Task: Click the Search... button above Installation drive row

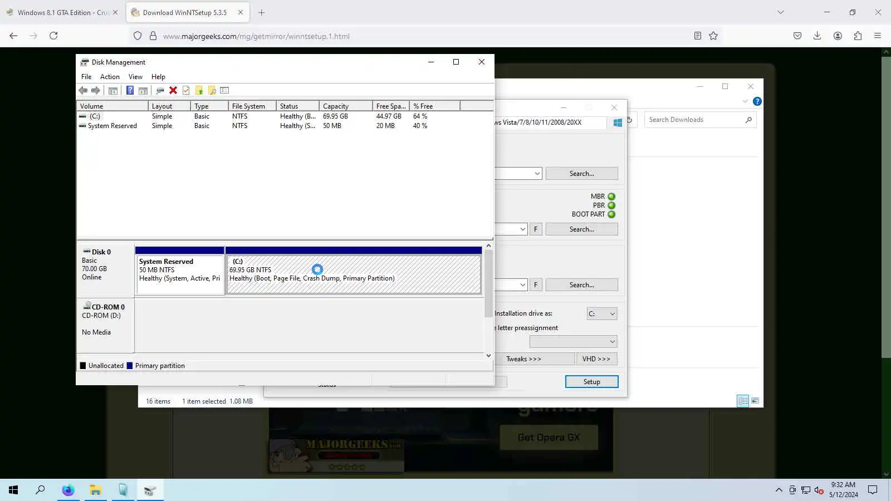Action: (581, 284)
